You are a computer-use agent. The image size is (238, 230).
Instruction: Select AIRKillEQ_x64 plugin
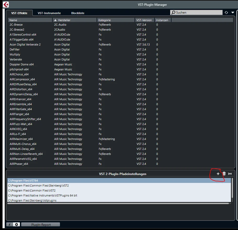[x=121, y=129]
